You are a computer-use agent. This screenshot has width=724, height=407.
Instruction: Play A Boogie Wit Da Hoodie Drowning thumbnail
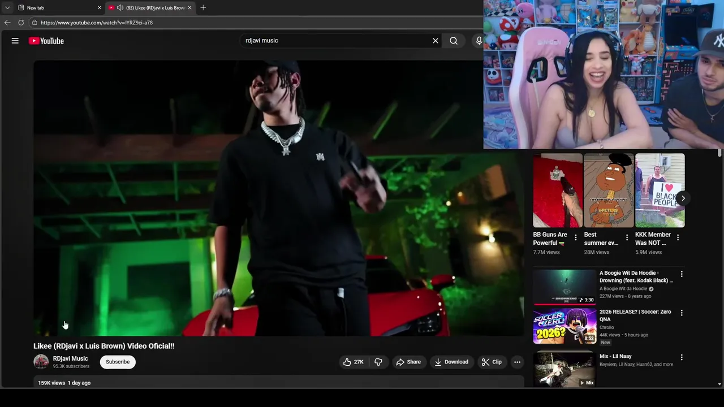coord(564,287)
